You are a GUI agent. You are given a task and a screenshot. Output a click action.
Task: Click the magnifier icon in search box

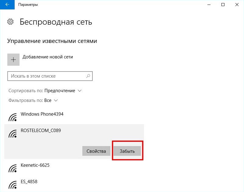coord(88,76)
